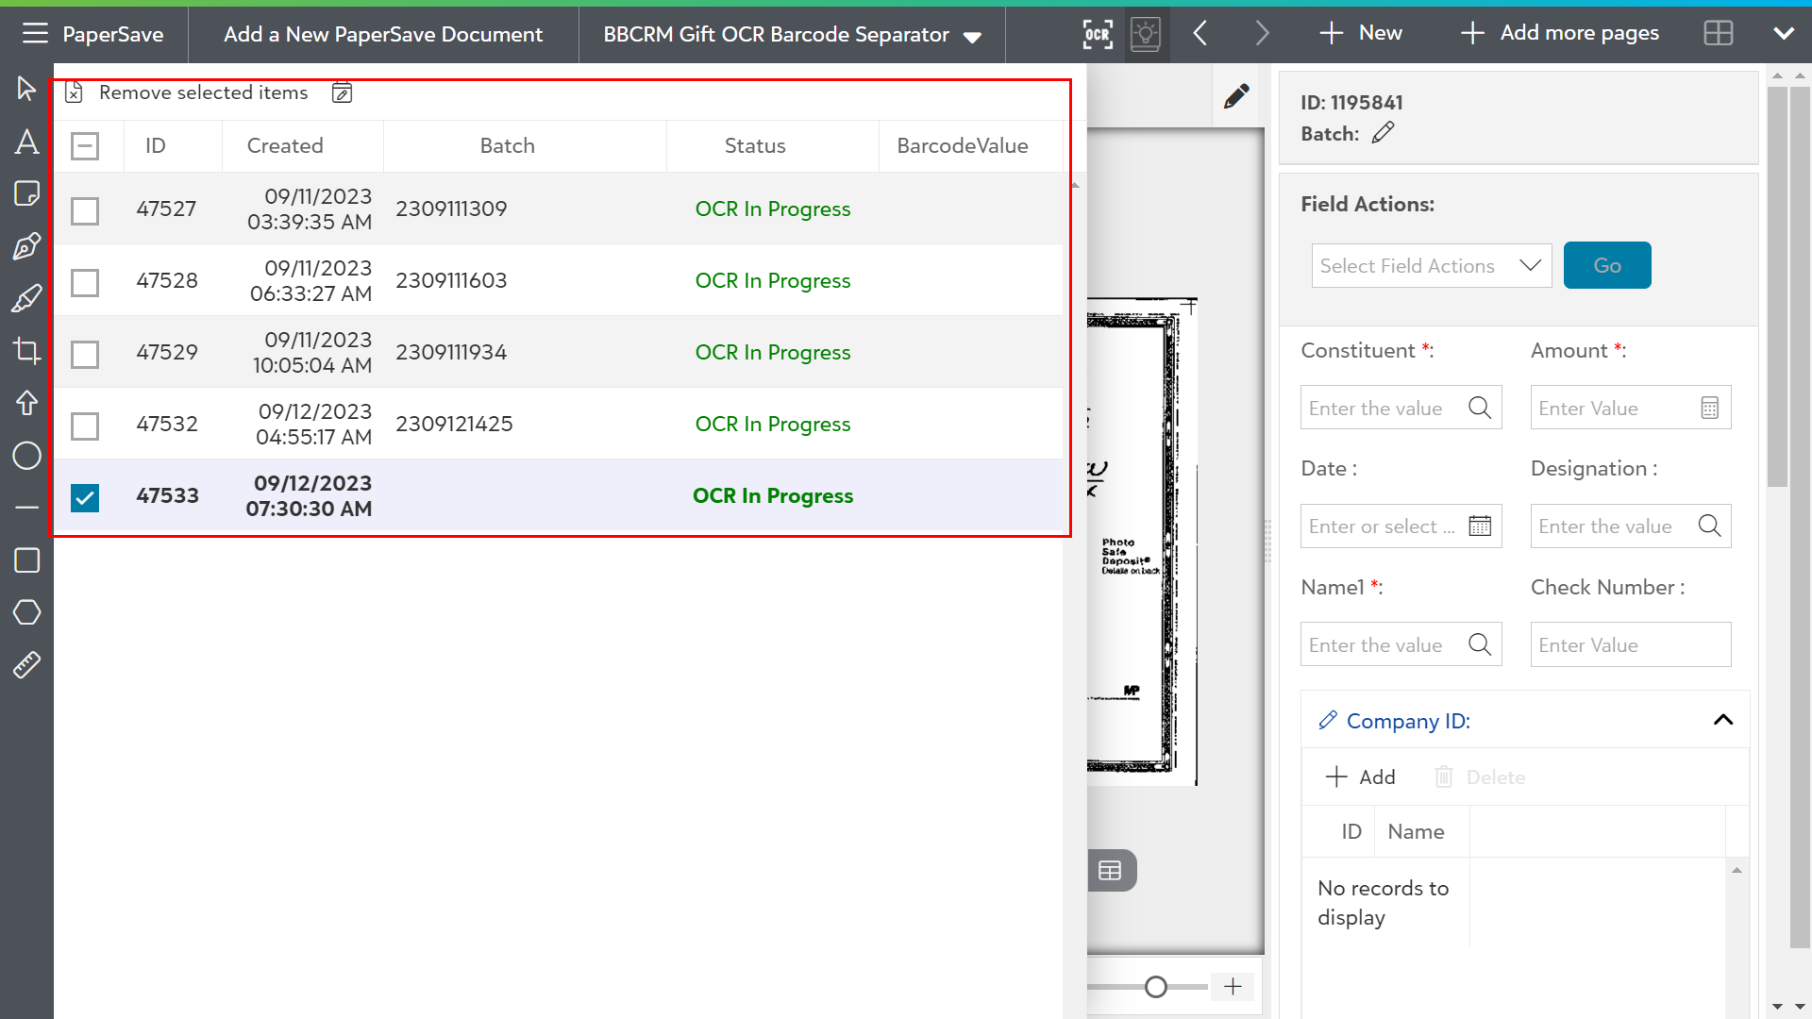Click the zoom slider handle
Image resolution: width=1812 pixels, height=1019 pixels.
point(1155,987)
